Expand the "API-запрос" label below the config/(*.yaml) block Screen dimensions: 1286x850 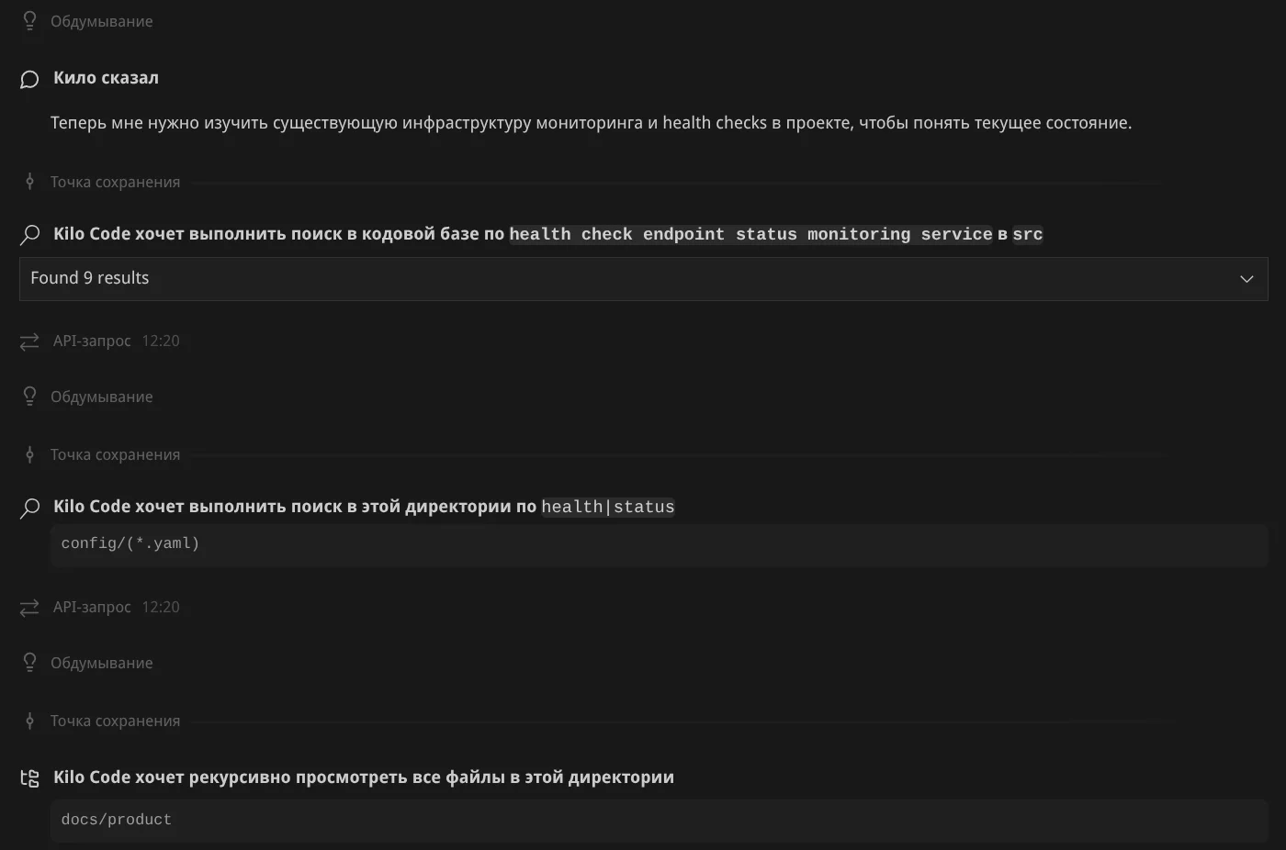92,607
